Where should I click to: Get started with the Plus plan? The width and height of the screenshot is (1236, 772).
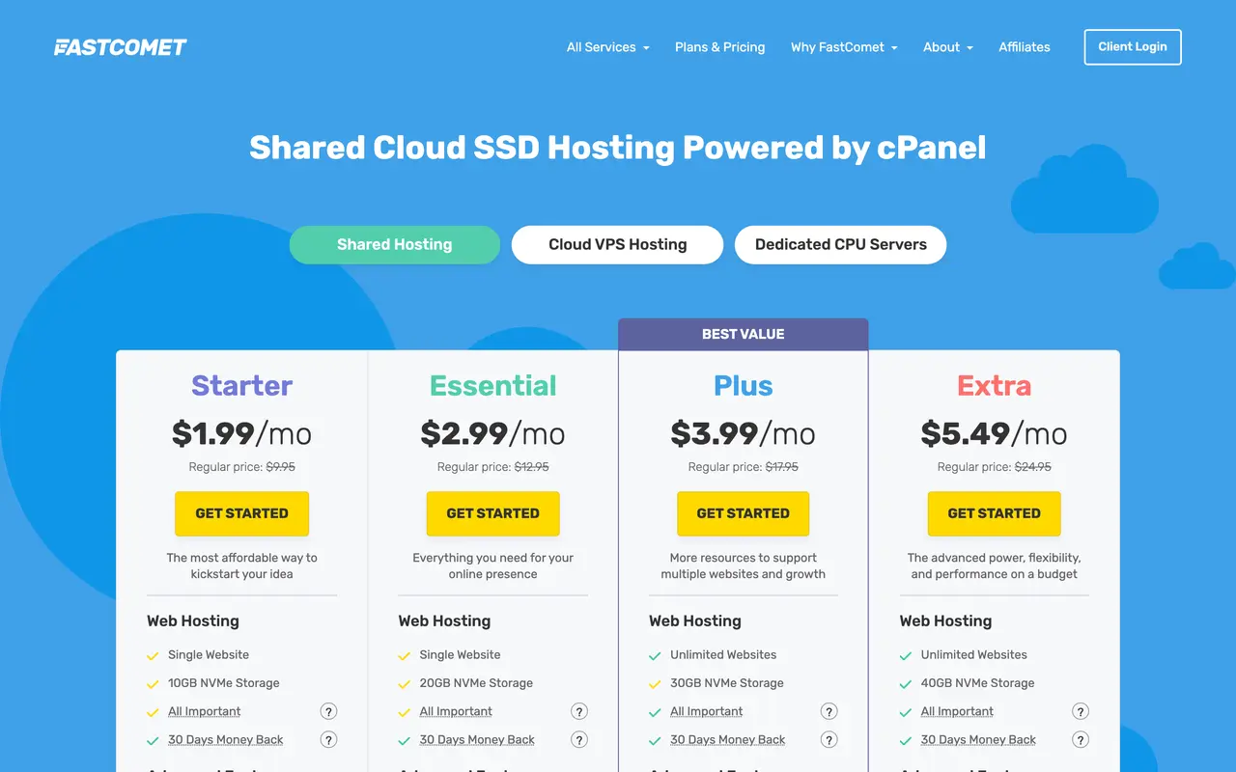point(743,513)
